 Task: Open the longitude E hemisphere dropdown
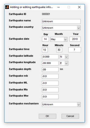point(64,63)
